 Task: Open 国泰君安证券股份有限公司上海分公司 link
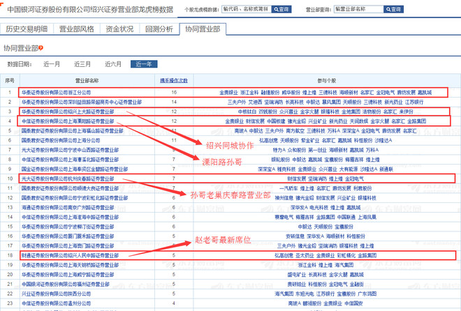(x=61, y=140)
